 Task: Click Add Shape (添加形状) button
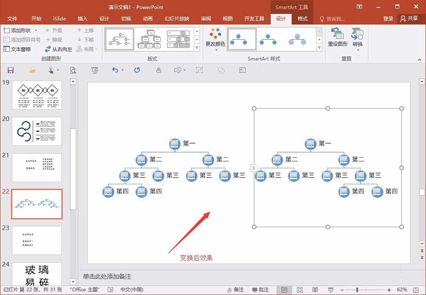click(x=17, y=30)
